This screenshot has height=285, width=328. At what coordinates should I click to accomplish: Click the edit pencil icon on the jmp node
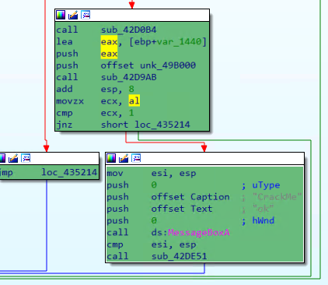coord(13,158)
